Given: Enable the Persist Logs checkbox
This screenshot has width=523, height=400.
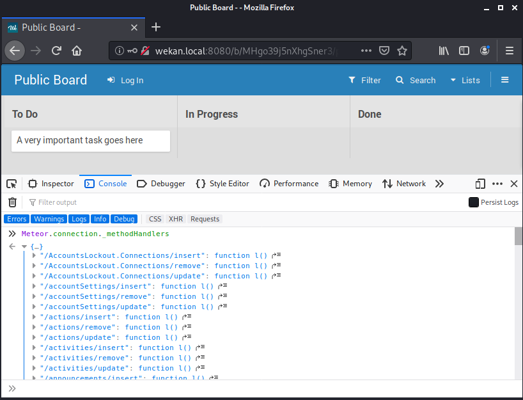Looking at the screenshot, I should [x=474, y=202].
